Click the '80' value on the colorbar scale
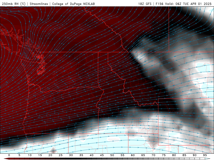The image size is (214, 160). (174, 155)
